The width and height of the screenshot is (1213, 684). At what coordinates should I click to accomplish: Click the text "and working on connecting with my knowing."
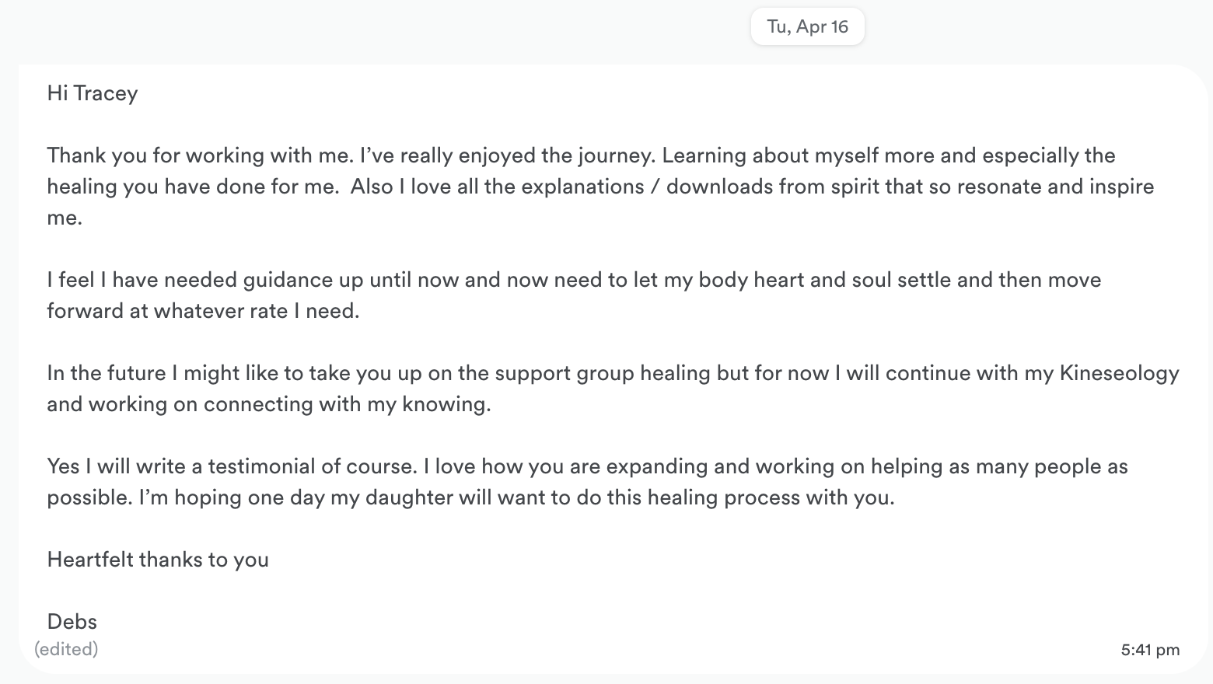coord(269,404)
